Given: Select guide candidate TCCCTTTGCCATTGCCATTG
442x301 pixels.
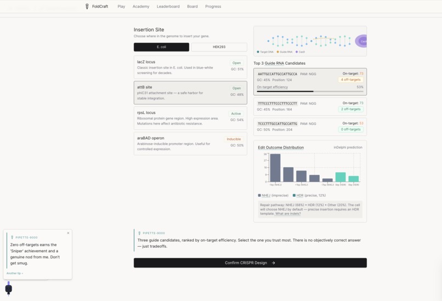Looking at the screenshot, I should [x=310, y=127].
